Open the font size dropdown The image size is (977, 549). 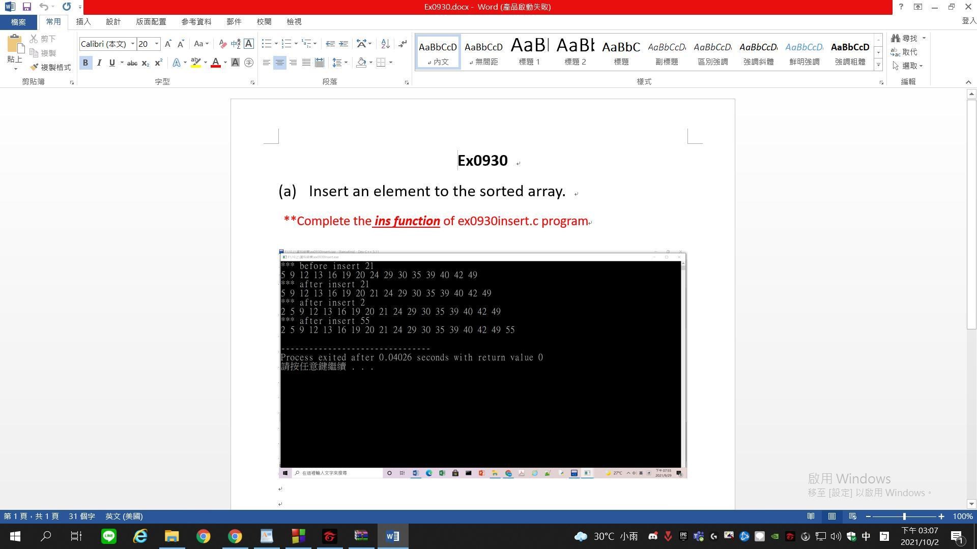tap(156, 44)
